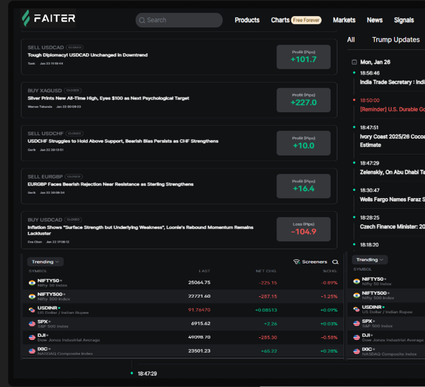This screenshot has height=387, width=425.
Task: Sort by the SYMBOL column header in main table
Action: 38,271
